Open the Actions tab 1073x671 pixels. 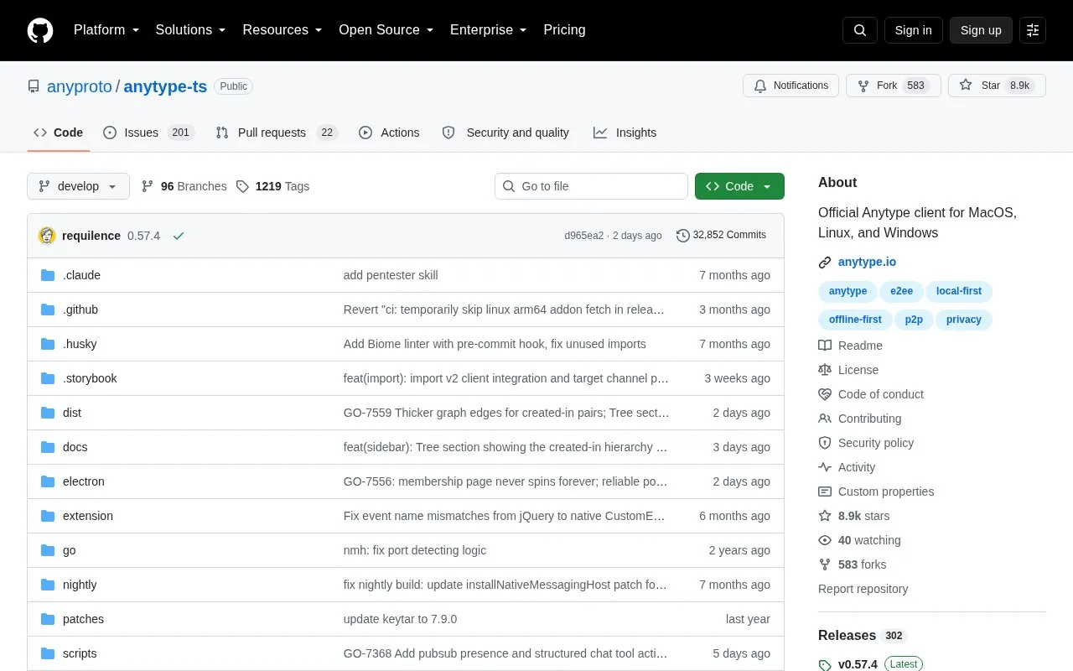click(x=389, y=133)
